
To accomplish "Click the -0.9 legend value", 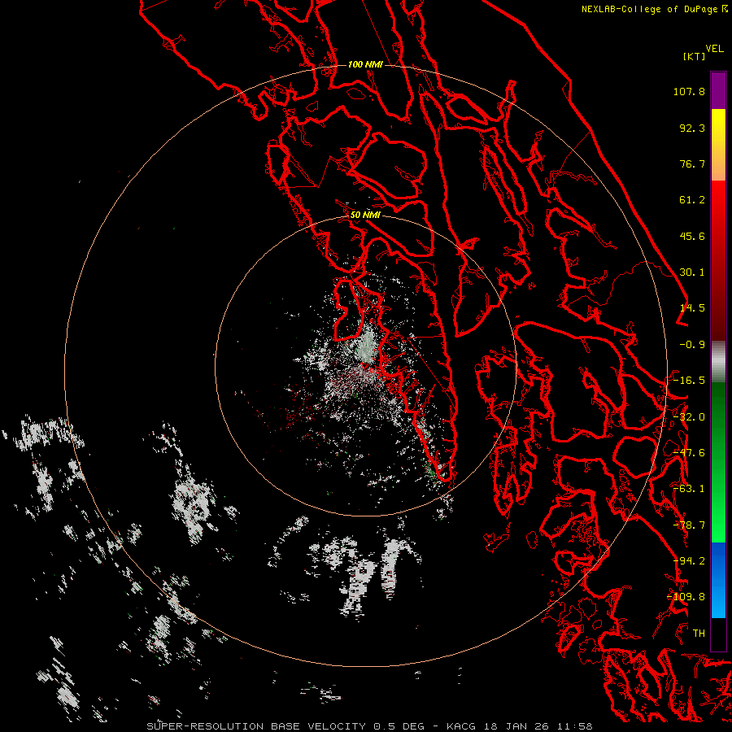I will pyautogui.click(x=692, y=345).
